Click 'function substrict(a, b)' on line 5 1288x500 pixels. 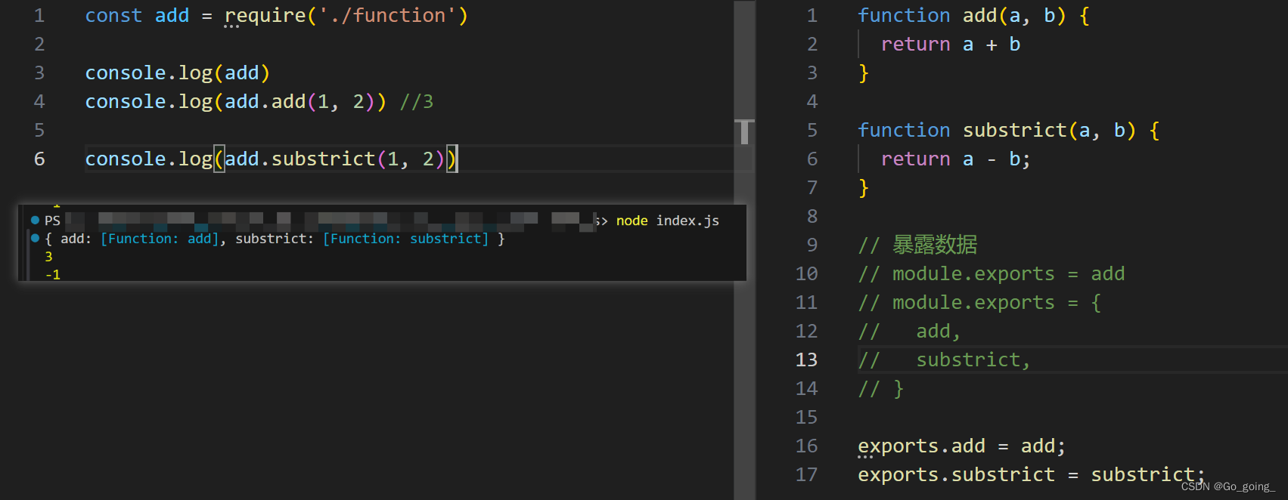997,131
